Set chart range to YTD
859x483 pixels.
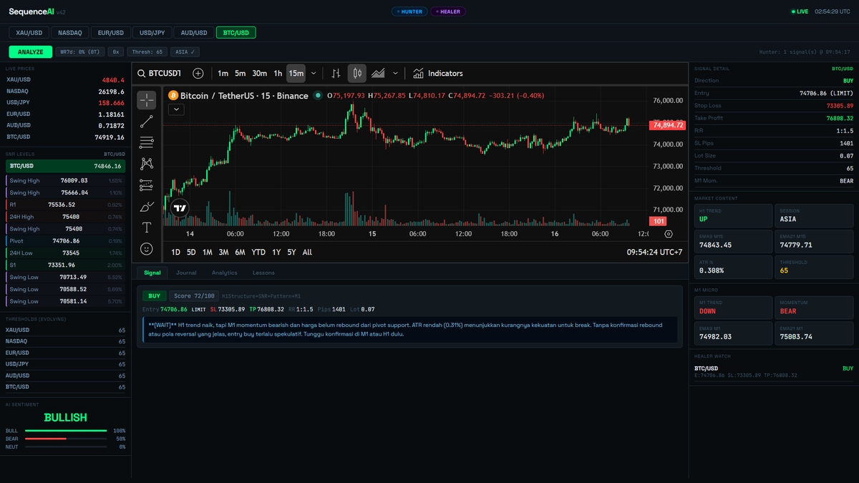[258, 252]
